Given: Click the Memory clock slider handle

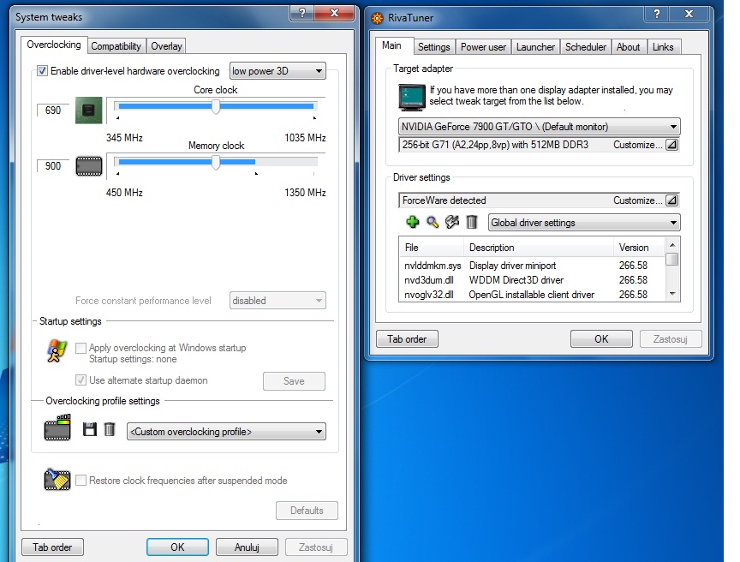Looking at the screenshot, I should [216, 163].
